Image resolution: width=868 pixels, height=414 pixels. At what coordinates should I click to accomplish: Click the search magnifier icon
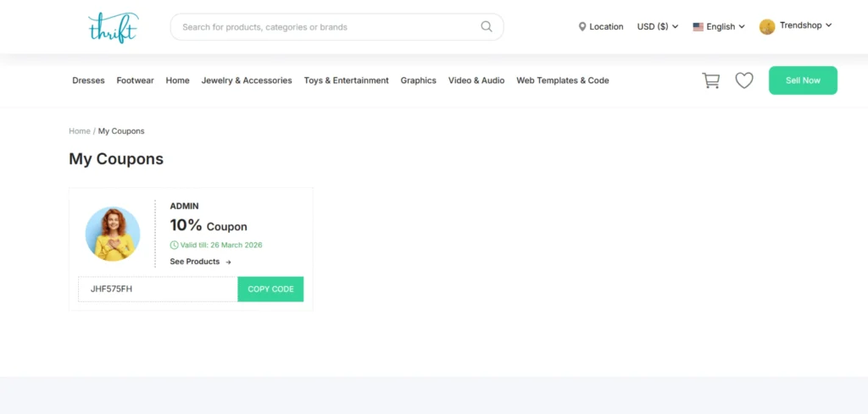click(x=487, y=26)
